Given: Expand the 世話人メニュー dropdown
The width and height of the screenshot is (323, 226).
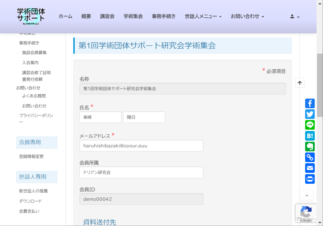Looking at the screenshot, I should pyautogui.click(x=203, y=16).
